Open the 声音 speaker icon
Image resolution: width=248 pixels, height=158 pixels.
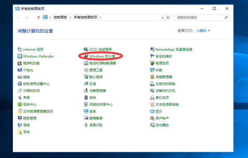pos(20,97)
